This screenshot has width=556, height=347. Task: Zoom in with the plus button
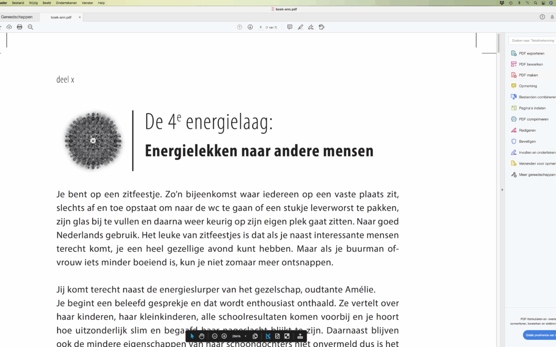click(224, 336)
